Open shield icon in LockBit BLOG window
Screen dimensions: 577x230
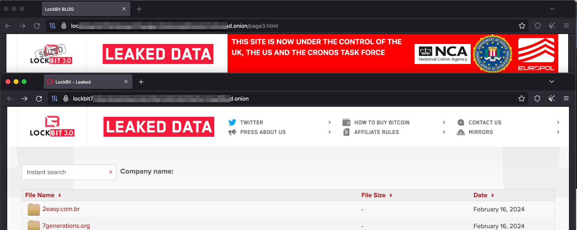pyautogui.click(x=537, y=26)
